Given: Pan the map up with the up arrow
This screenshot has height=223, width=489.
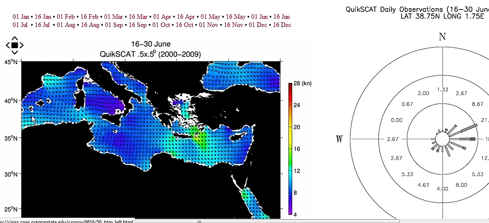Looking at the screenshot, I should click(x=15, y=38).
